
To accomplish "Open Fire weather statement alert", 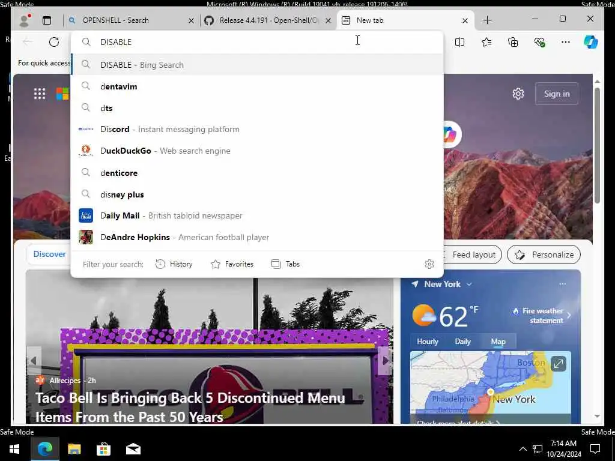I will click(542, 316).
